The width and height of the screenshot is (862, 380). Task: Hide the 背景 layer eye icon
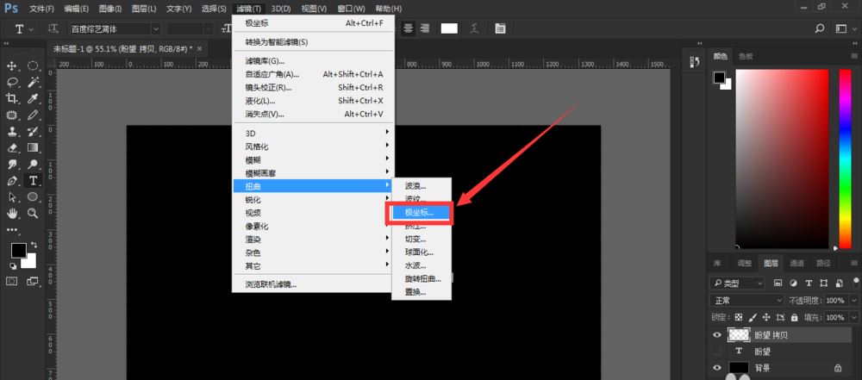716,367
